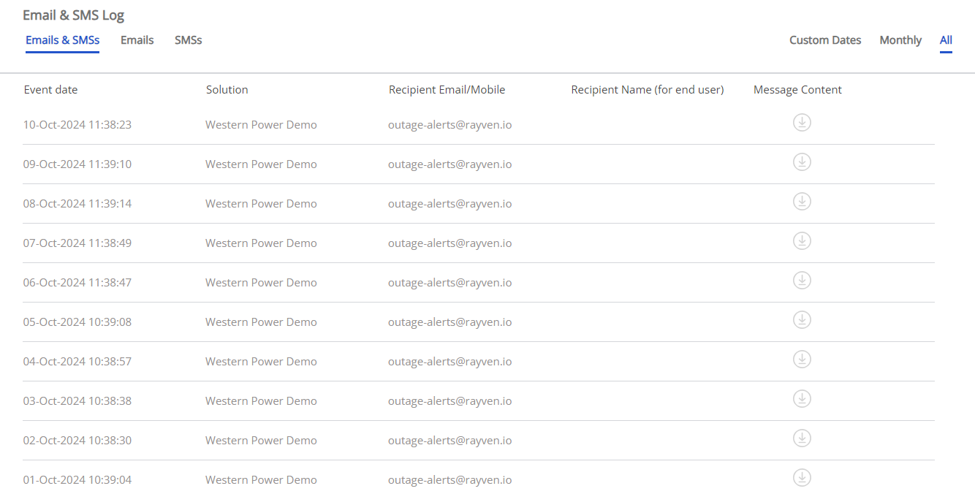The image size is (975, 494).
Task: Click outage-alerts email in 05-Oct-2024 row
Action: [449, 322]
